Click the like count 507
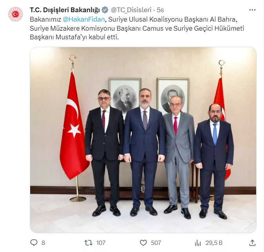 point(156,243)
